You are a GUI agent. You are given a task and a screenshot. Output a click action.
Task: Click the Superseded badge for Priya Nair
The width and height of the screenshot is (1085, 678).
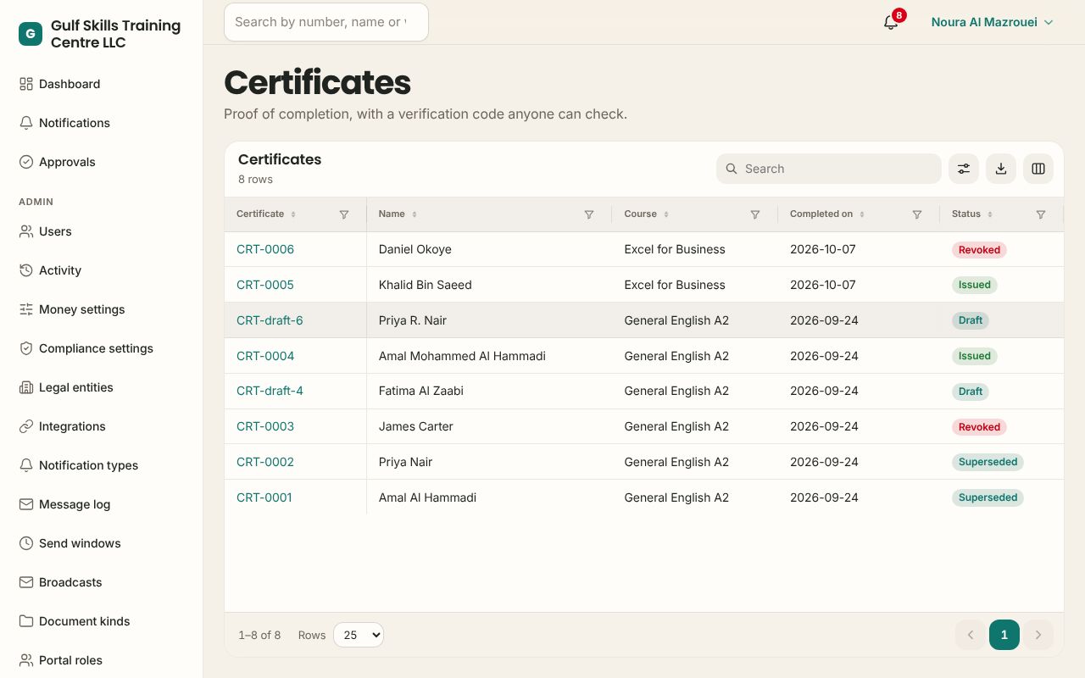988,462
